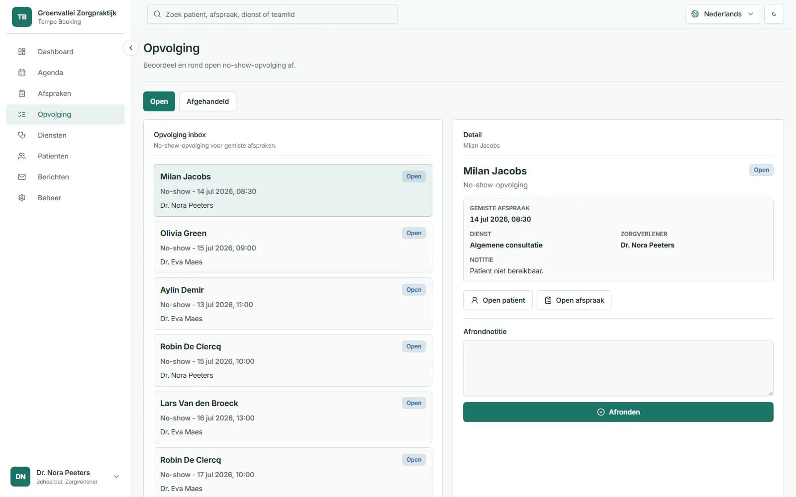Click the Beheer gear icon
The image size is (796, 497).
pos(22,198)
